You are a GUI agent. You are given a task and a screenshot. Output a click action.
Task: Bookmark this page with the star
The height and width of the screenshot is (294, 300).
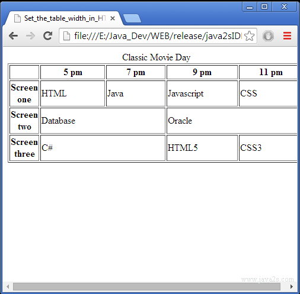pos(249,36)
